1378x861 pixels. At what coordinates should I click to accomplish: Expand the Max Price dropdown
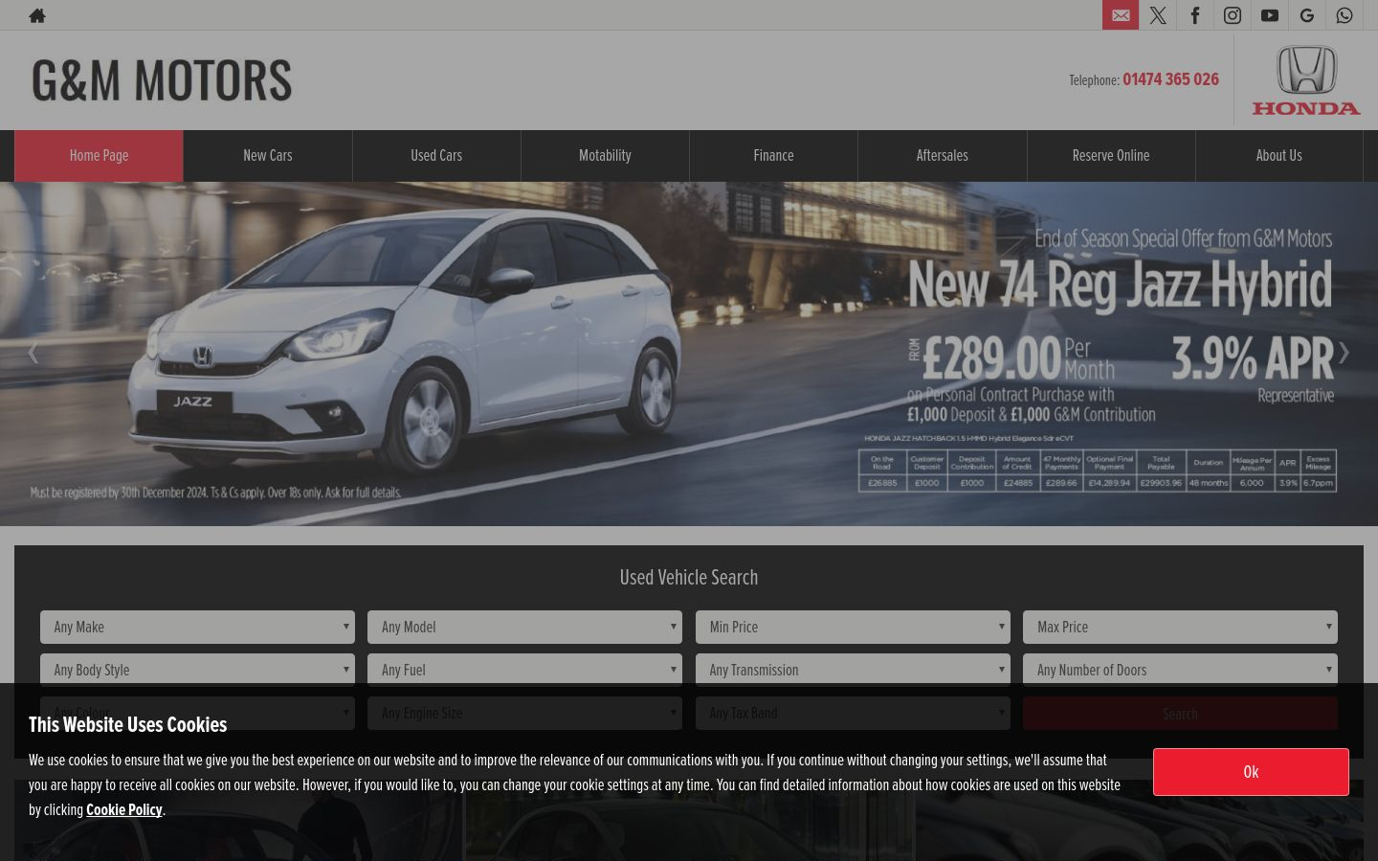pyautogui.click(x=1180, y=627)
